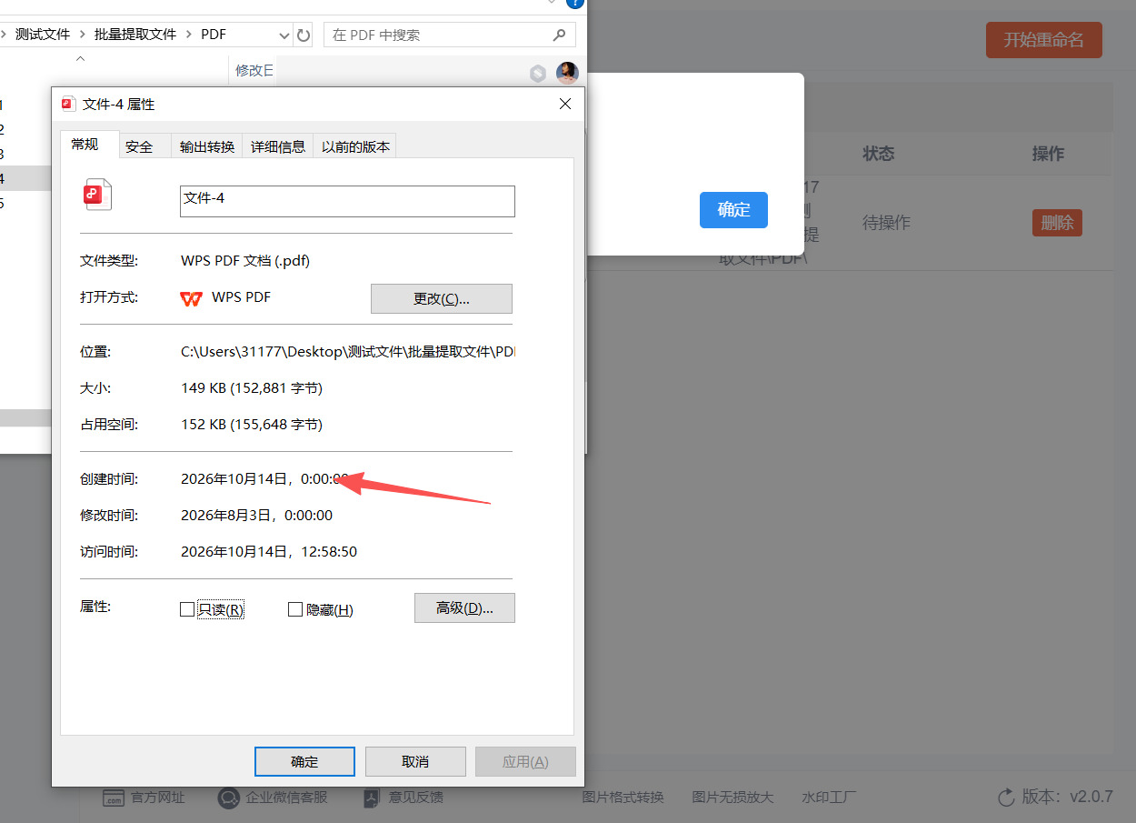Click the user avatar picture icon

567,73
